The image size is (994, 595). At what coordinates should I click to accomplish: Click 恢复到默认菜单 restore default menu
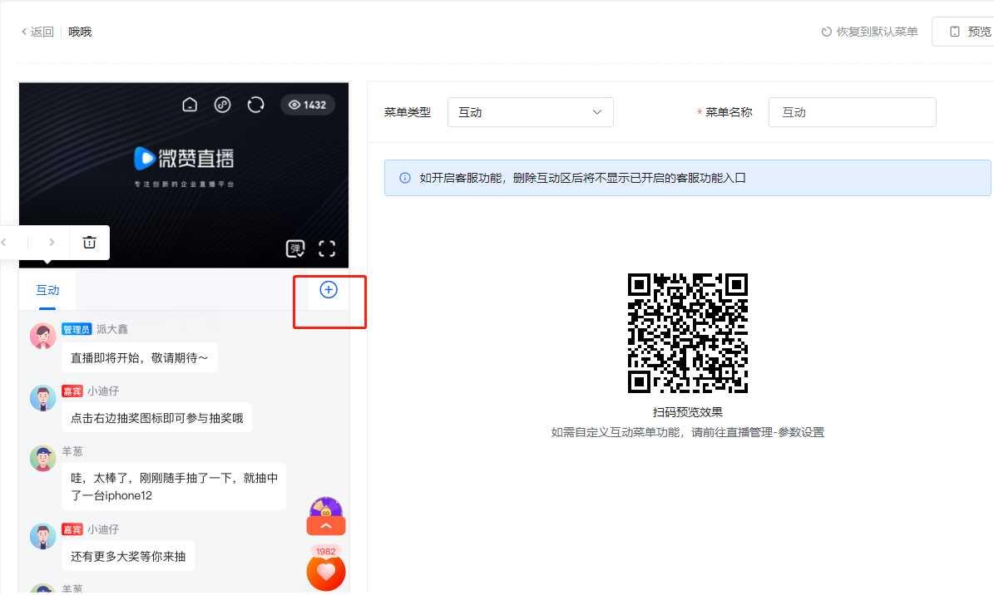tap(870, 32)
